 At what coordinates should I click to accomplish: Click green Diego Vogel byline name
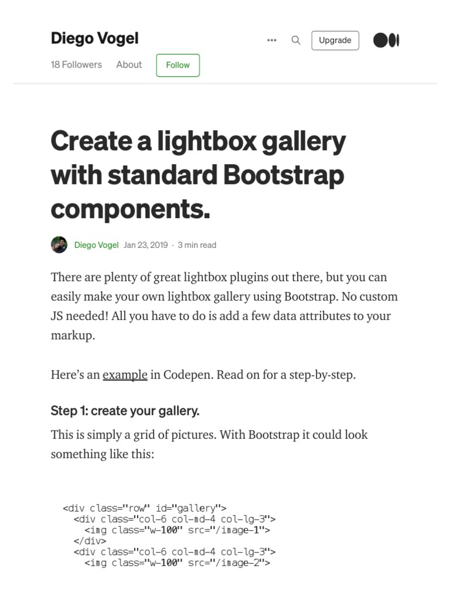click(x=97, y=245)
